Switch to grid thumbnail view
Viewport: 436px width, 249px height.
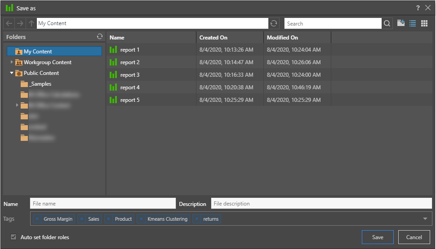[x=424, y=23]
